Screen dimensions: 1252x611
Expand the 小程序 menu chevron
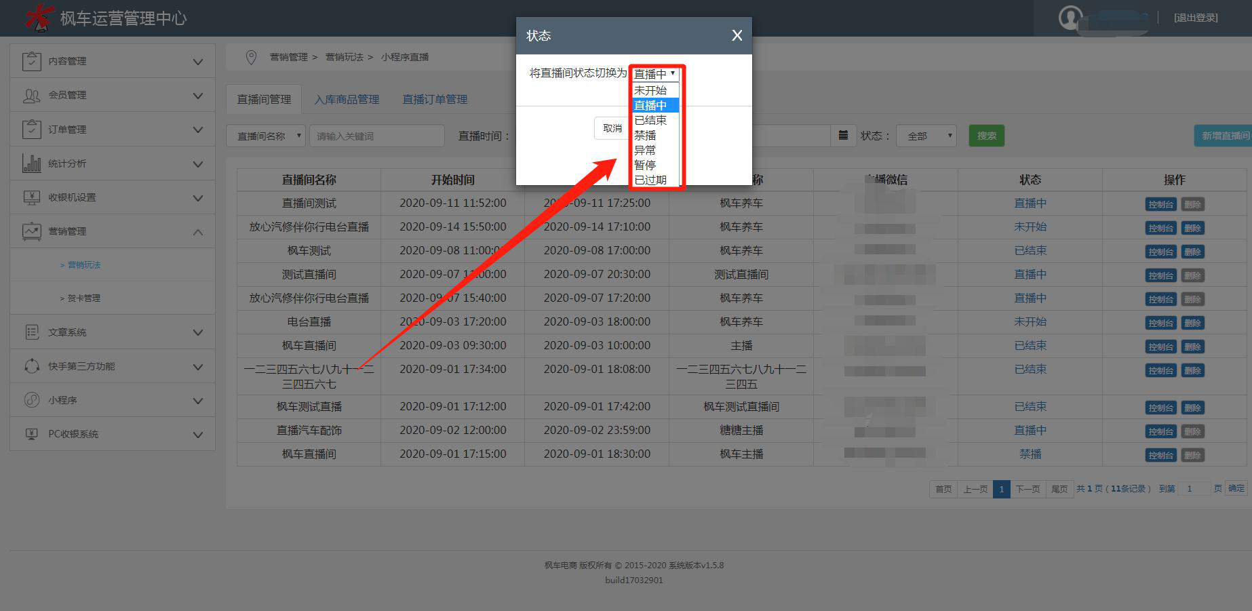coord(198,401)
